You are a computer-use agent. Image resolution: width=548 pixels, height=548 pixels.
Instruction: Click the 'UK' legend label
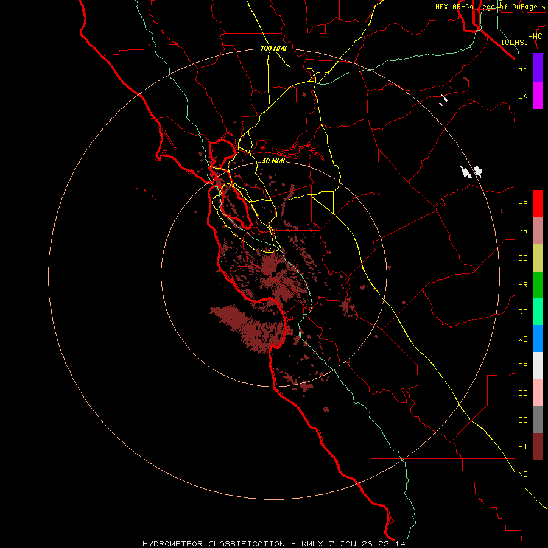click(522, 96)
